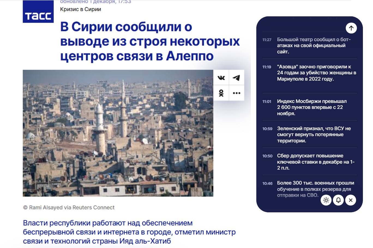This screenshot has height=248, width=373.
Task: Click the TASS logo
Action: [38, 11]
